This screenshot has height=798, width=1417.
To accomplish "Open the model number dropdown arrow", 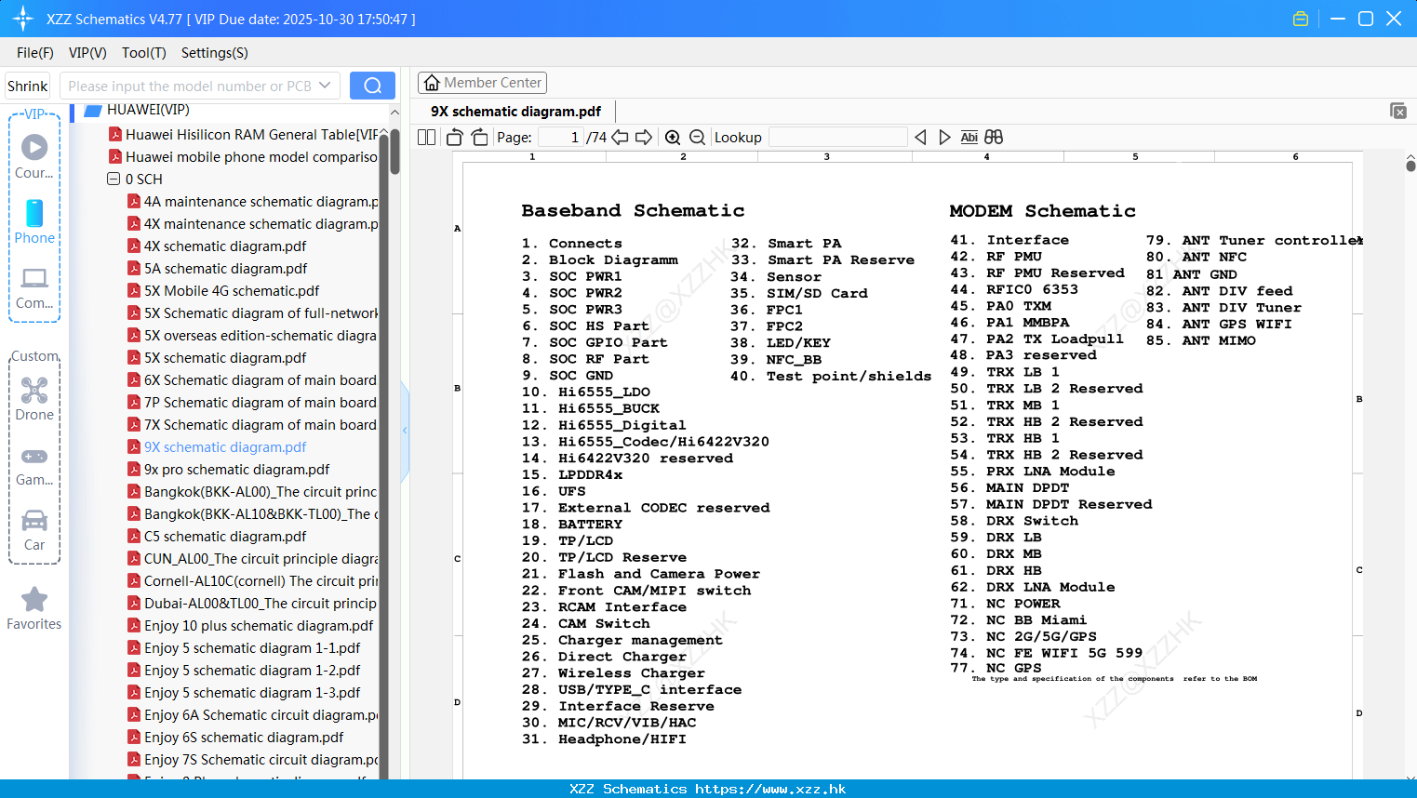I will [x=325, y=86].
